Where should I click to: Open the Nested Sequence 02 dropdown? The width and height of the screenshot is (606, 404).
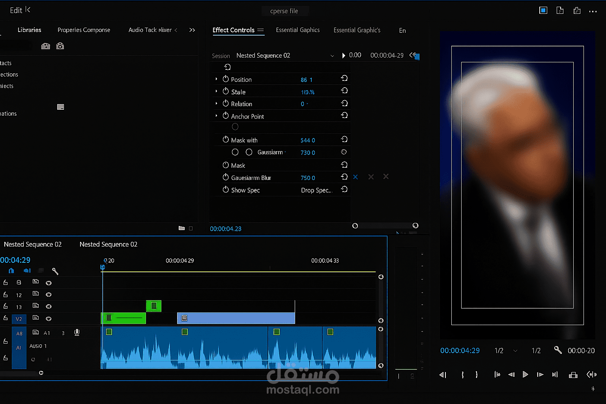332,56
